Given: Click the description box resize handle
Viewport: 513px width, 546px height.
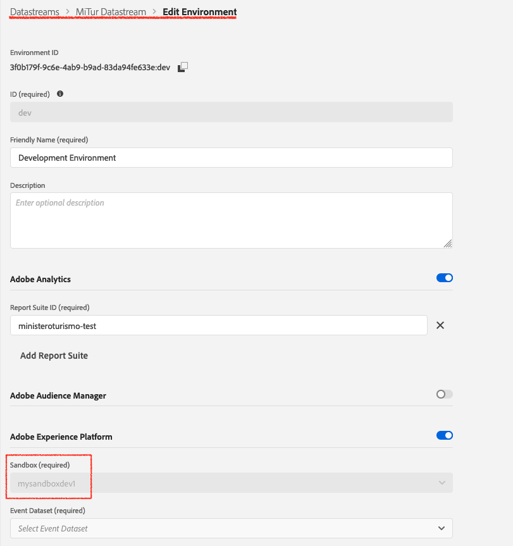Looking at the screenshot, I should point(448,244).
